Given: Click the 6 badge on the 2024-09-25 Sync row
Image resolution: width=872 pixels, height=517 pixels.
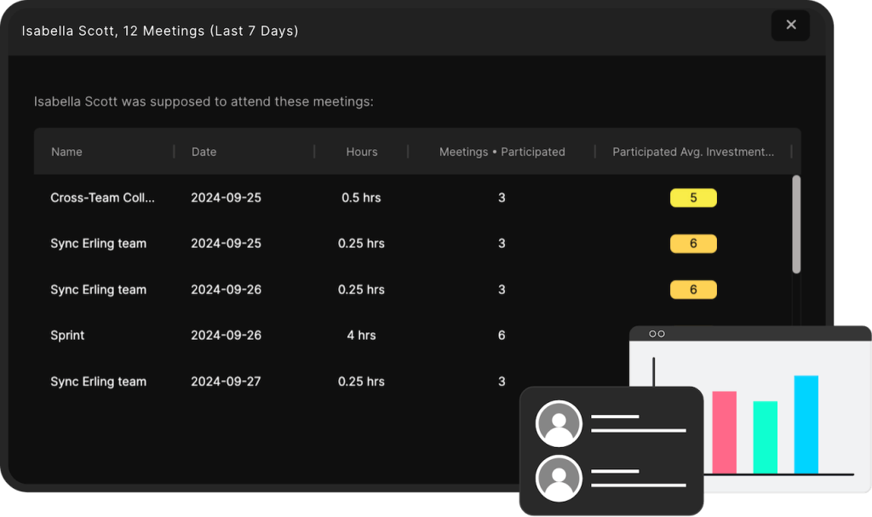Looking at the screenshot, I should click(x=693, y=244).
